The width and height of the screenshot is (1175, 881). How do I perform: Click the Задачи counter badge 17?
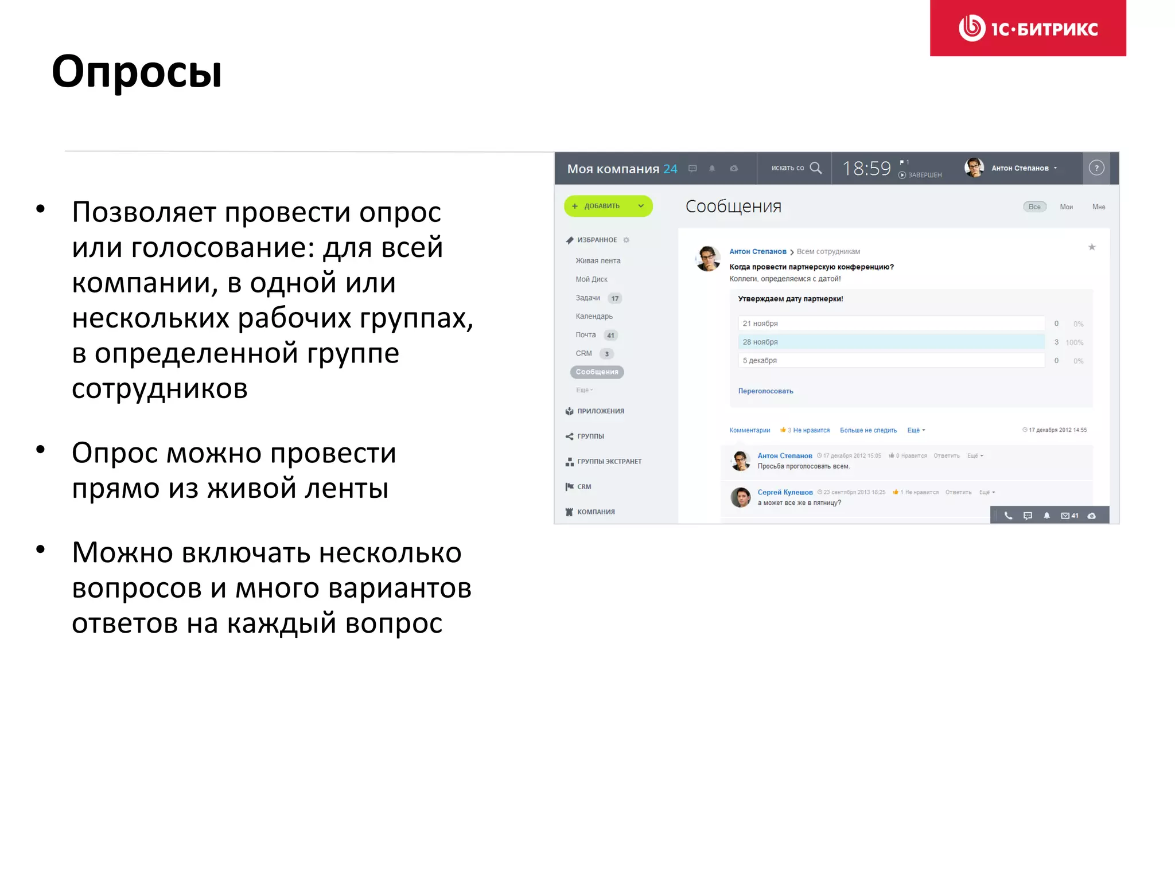pos(614,298)
